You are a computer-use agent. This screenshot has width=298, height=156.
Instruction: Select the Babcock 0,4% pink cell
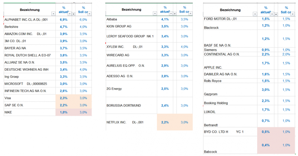pyautogui.click(x=266, y=145)
